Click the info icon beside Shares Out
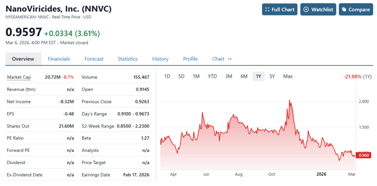 pos(31,124)
